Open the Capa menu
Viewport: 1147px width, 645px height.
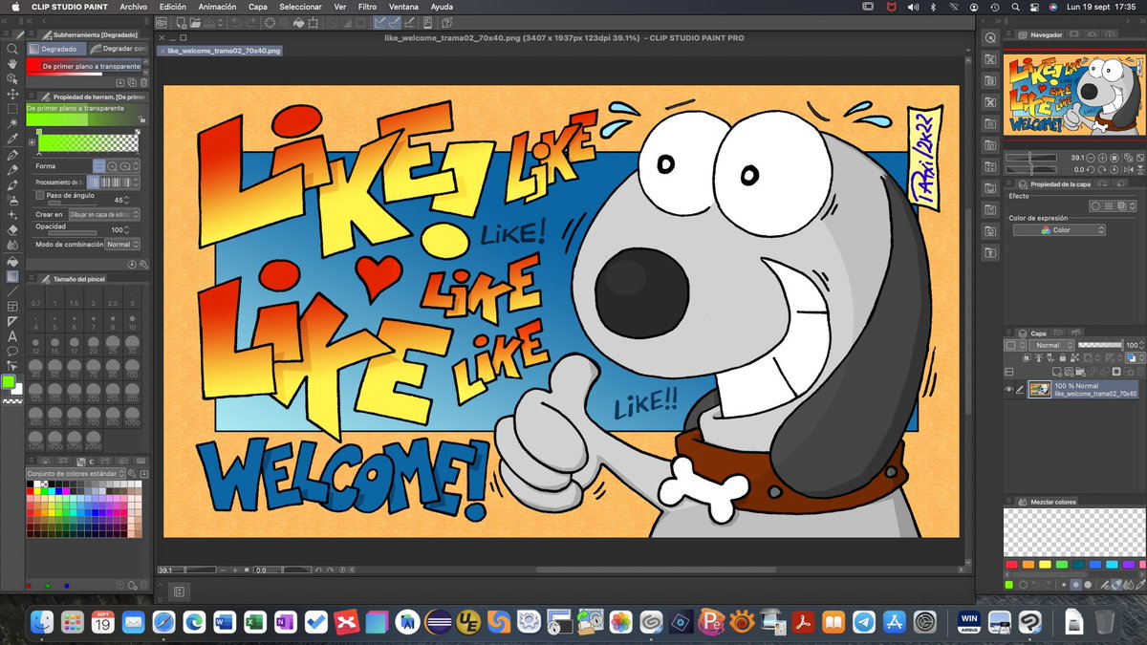[257, 6]
